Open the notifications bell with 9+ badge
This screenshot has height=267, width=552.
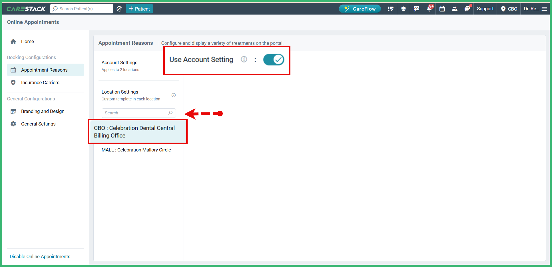(429, 9)
